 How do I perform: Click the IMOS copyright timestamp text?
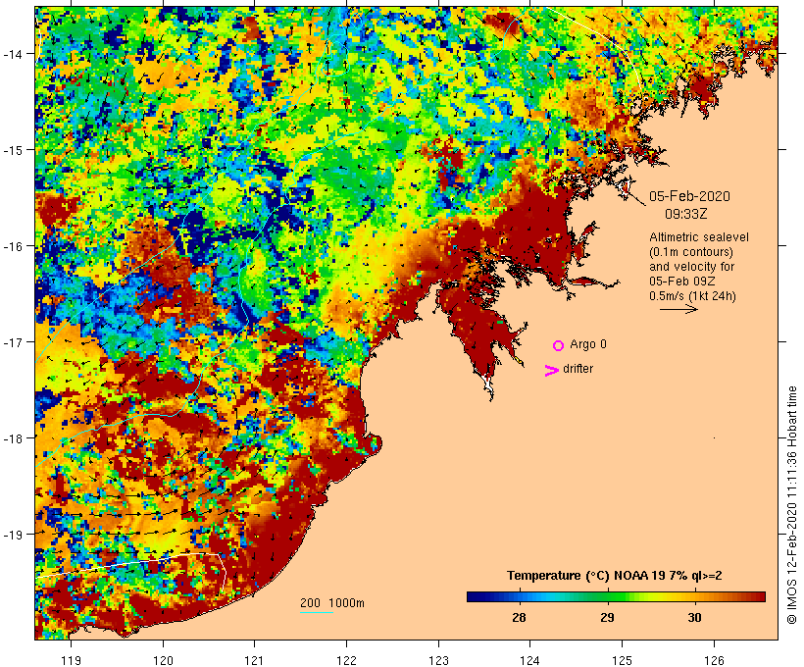(791, 505)
